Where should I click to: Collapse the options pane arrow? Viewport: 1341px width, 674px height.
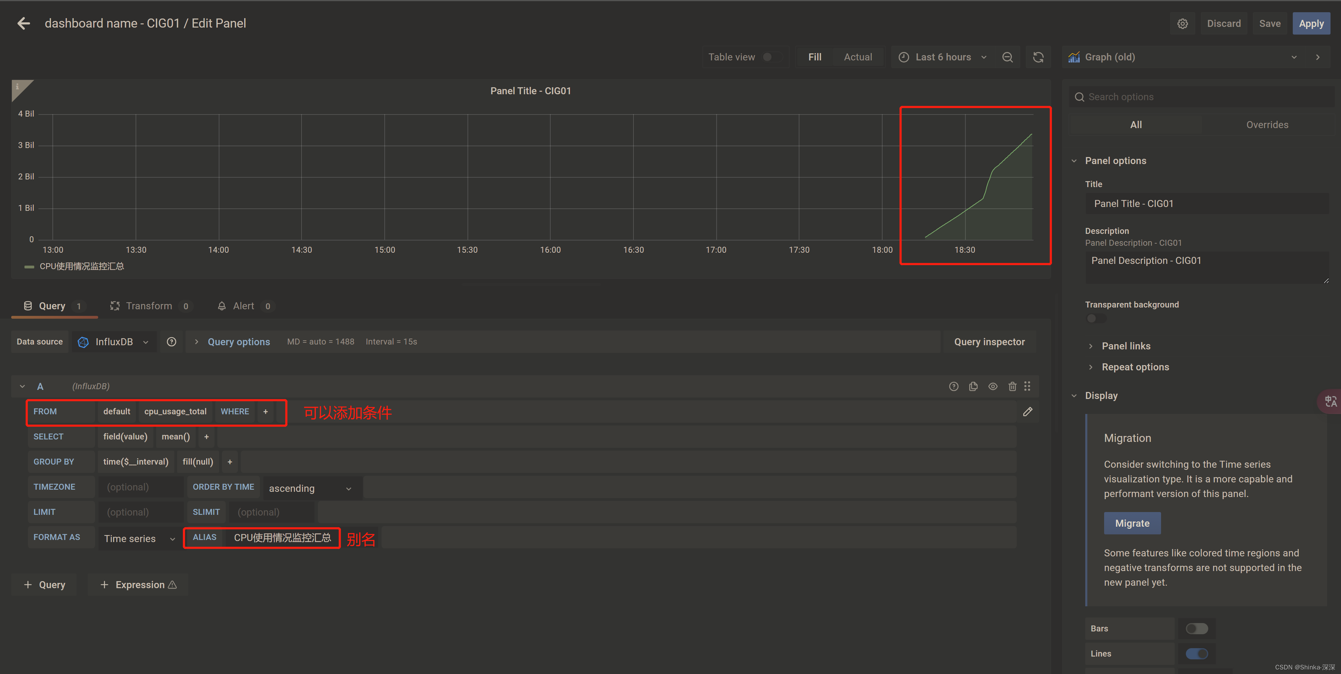1318,57
